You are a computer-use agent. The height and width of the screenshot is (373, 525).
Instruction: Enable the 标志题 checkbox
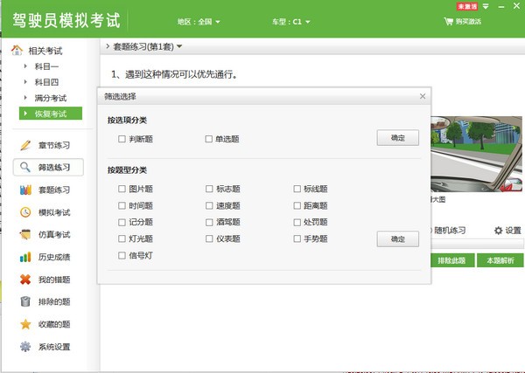pos(209,189)
